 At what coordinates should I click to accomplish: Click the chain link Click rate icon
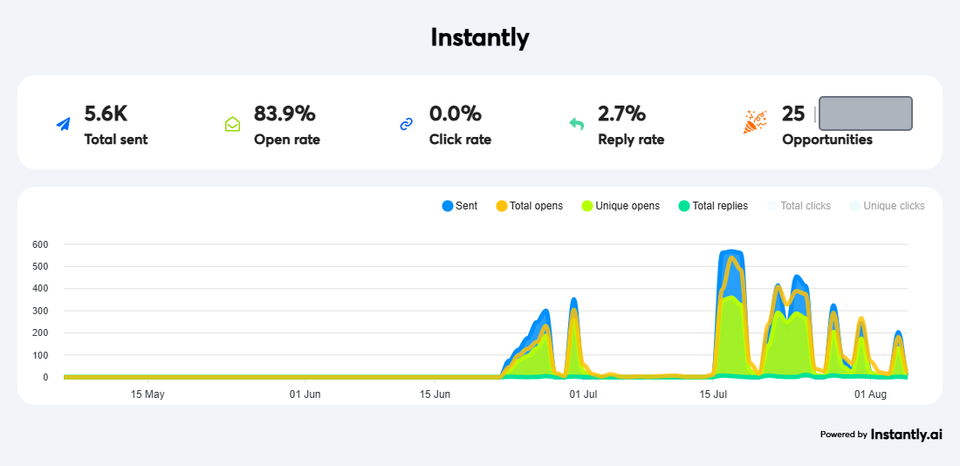click(406, 124)
